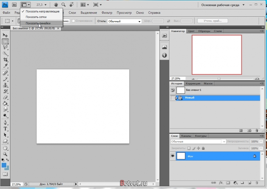Open the Стиль dropdown set to Обычный

124,21
